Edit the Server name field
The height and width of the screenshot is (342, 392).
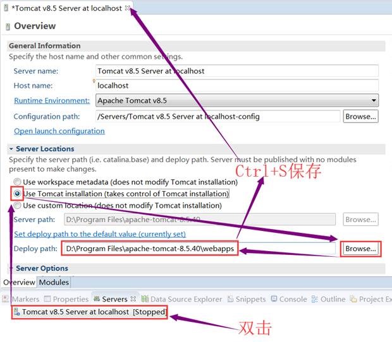pos(236,71)
